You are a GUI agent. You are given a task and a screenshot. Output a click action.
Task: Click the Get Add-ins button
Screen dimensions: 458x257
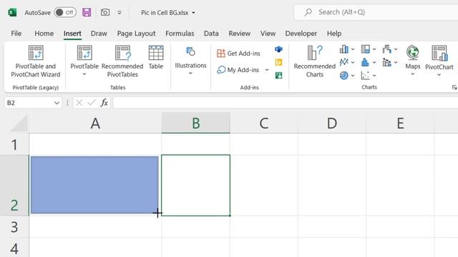pyautogui.click(x=238, y=54)
